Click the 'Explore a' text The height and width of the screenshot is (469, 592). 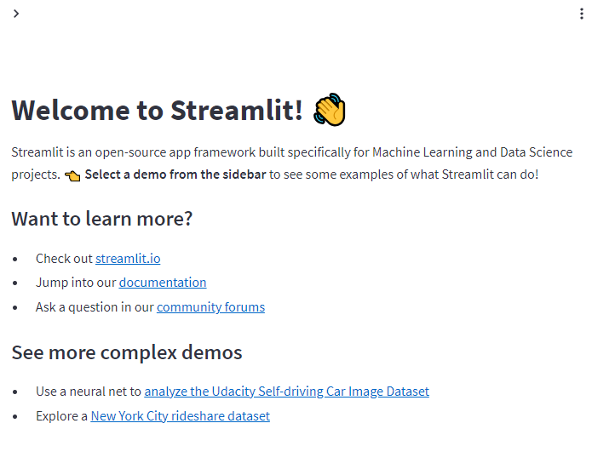pos(61,416)
